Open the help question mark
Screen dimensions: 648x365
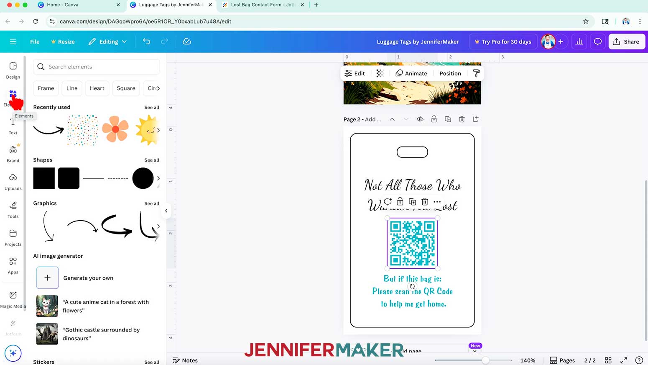639,360
